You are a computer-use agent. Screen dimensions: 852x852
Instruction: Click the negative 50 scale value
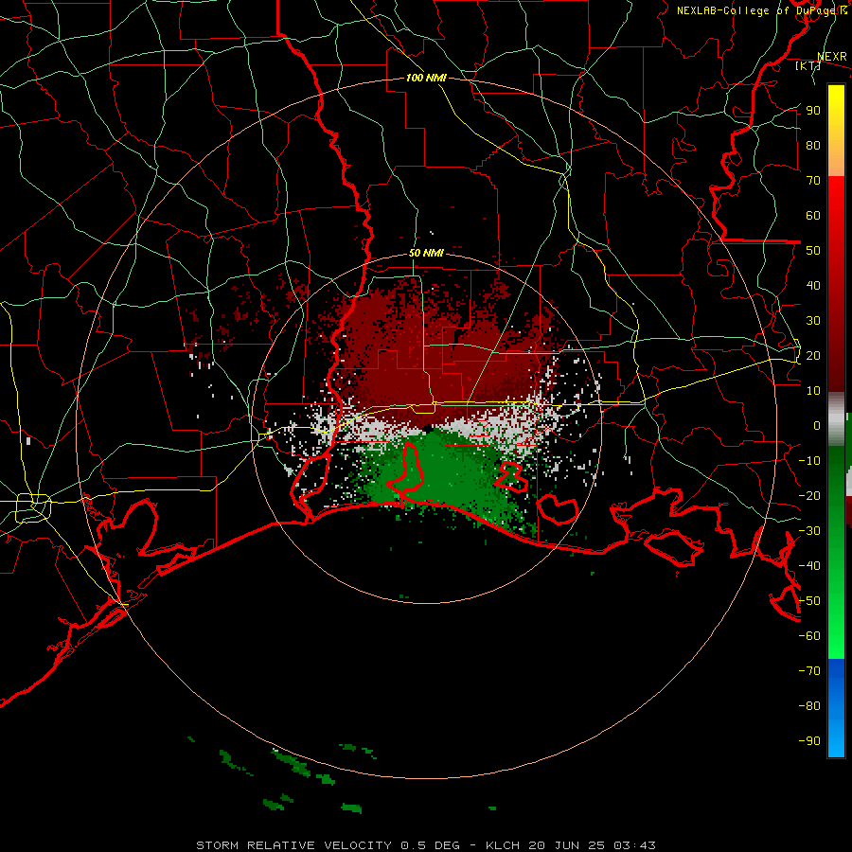click(809, 601)
